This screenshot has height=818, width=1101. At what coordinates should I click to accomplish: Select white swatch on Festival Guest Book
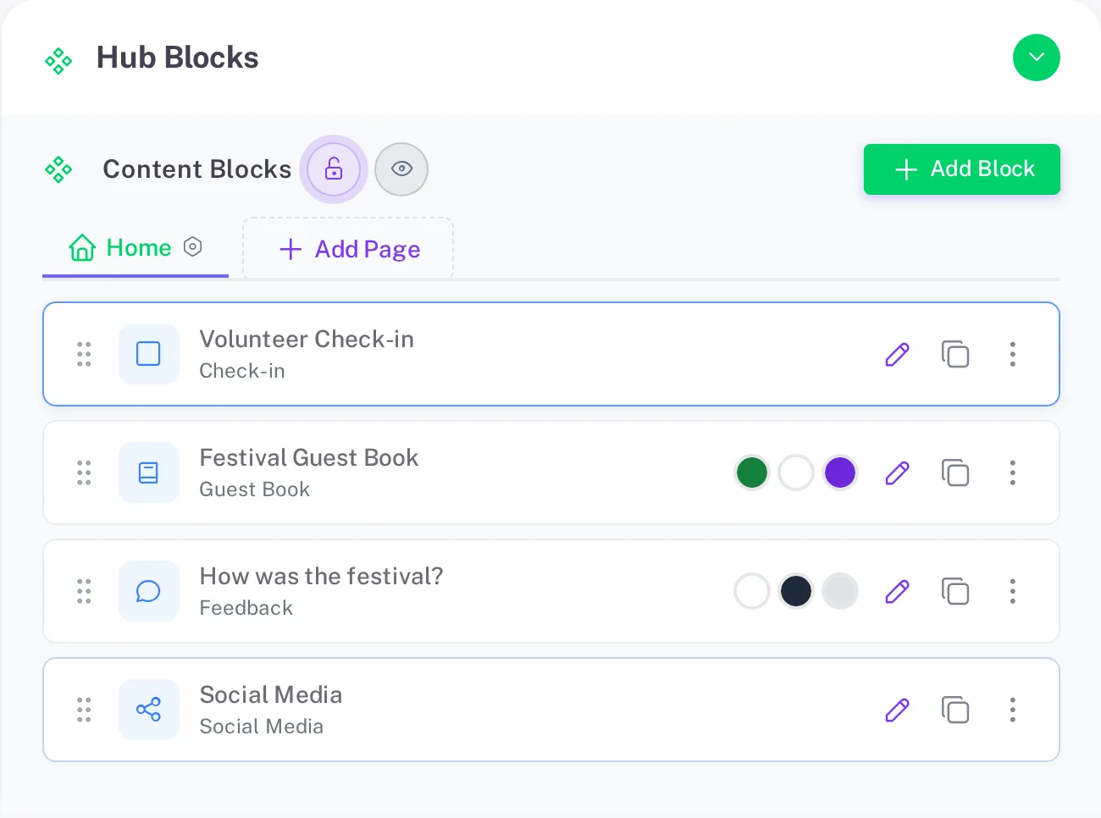coord(796,473)
